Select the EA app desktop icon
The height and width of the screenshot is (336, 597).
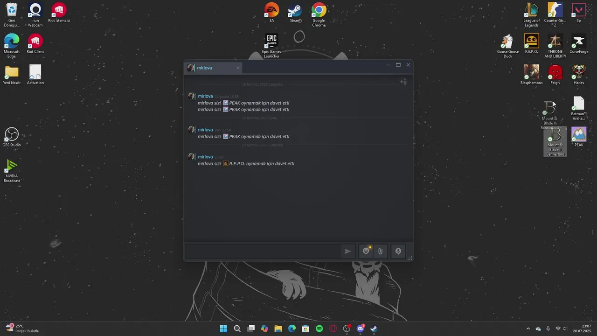271,13
